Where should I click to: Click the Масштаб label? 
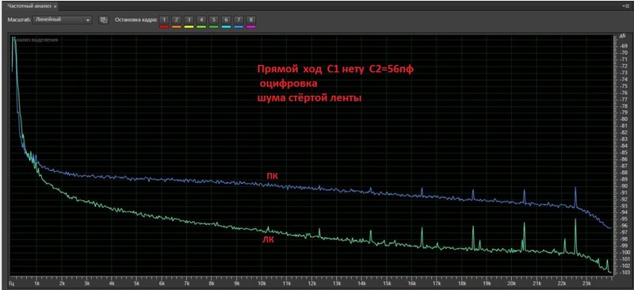point(19,20)
